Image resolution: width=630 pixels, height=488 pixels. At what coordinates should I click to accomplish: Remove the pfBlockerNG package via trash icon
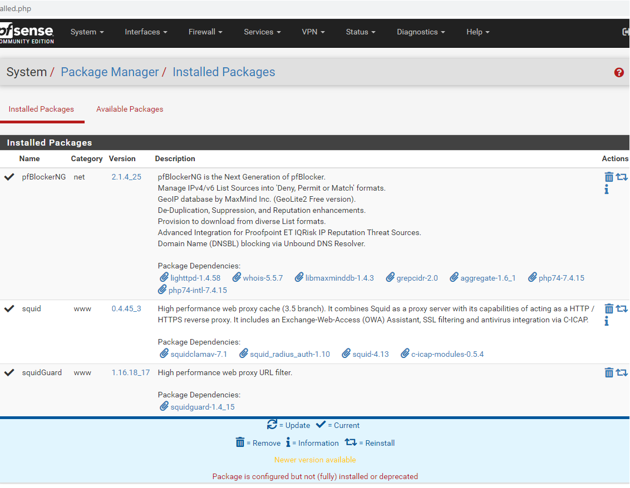pyautogui.click(x=609, y=177)
